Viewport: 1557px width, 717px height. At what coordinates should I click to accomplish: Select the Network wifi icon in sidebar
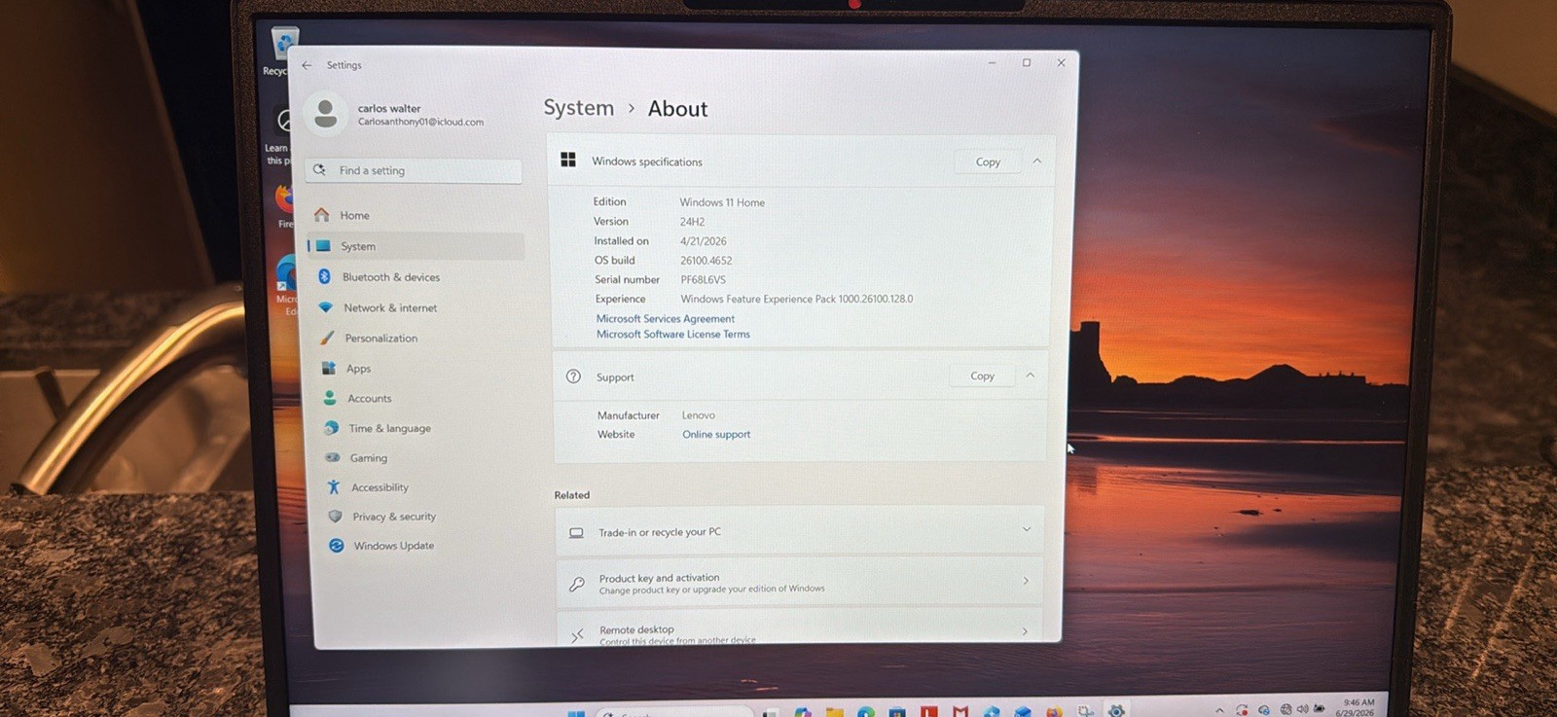[326, 307]
